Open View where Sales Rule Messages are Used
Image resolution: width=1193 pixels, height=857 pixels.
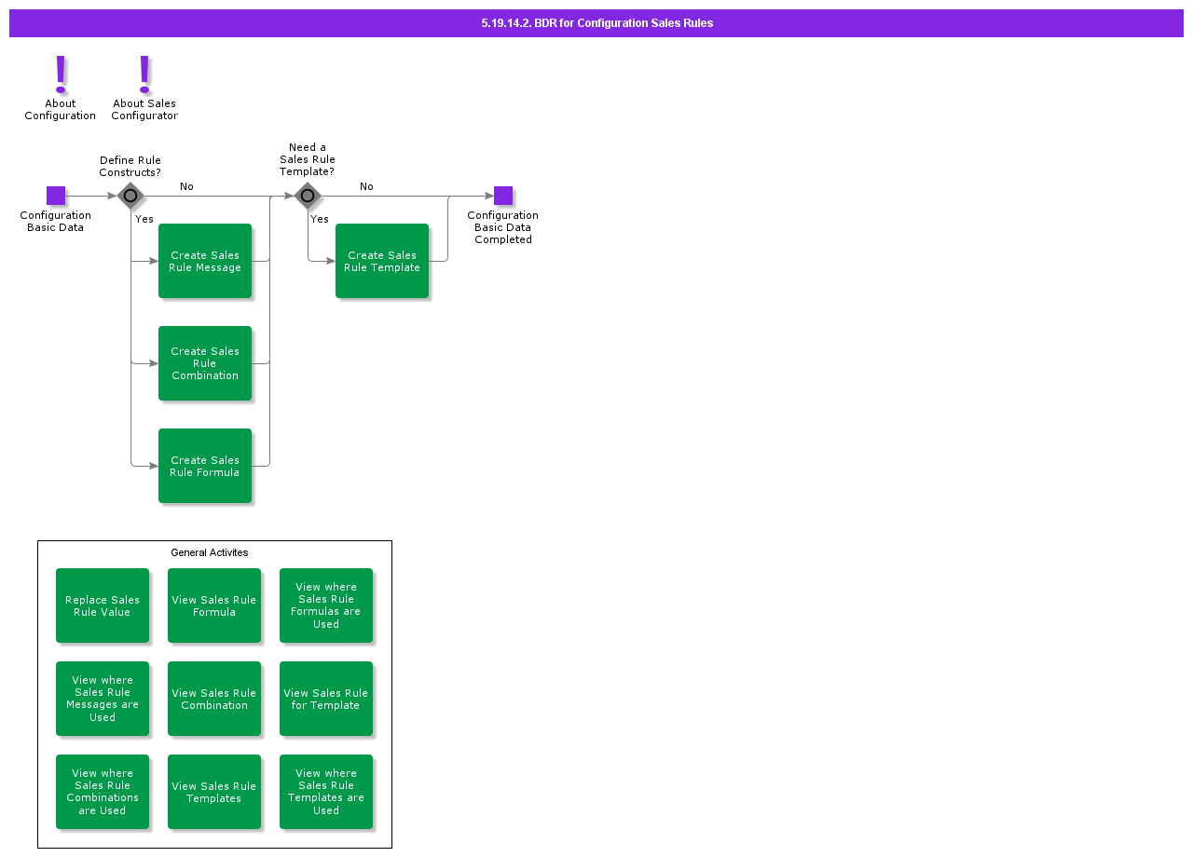point(103,699)
